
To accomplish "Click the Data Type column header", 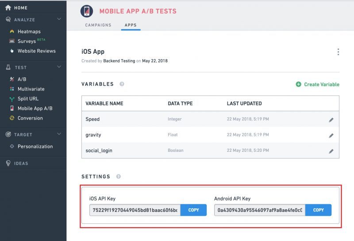I will [x=180, y=103].
